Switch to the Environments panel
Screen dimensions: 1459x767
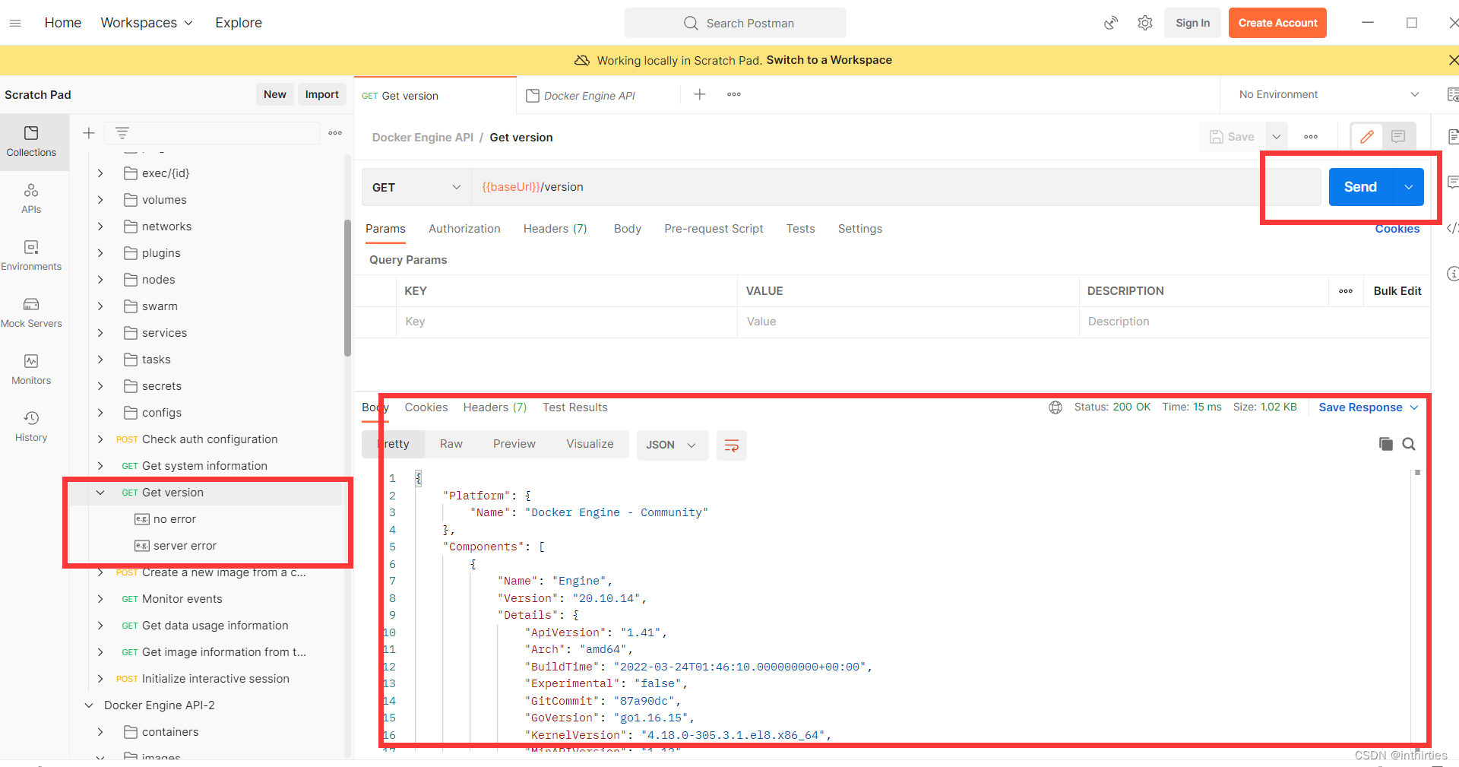pyautogui.click(x=31, y=255)
